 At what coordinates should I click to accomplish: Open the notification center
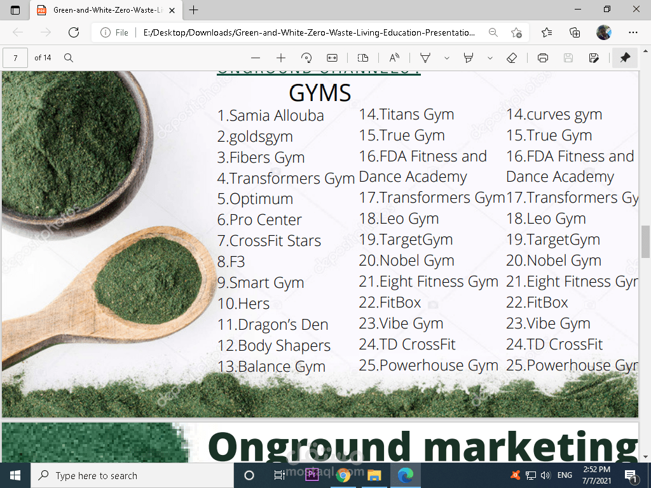coord(631,476)
